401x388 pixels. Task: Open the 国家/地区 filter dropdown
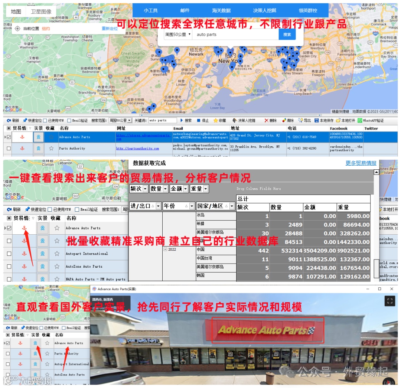click(x=232, y=206)
